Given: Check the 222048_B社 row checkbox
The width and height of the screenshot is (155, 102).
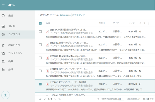Looking at the screenshot, I should (40, 45).
